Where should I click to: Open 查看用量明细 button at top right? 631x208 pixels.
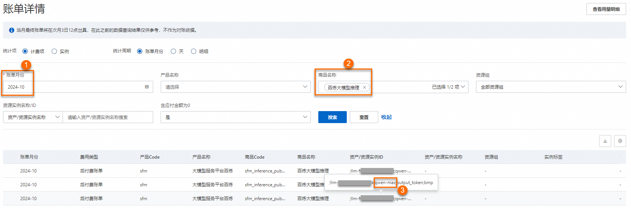click(606, 9)
